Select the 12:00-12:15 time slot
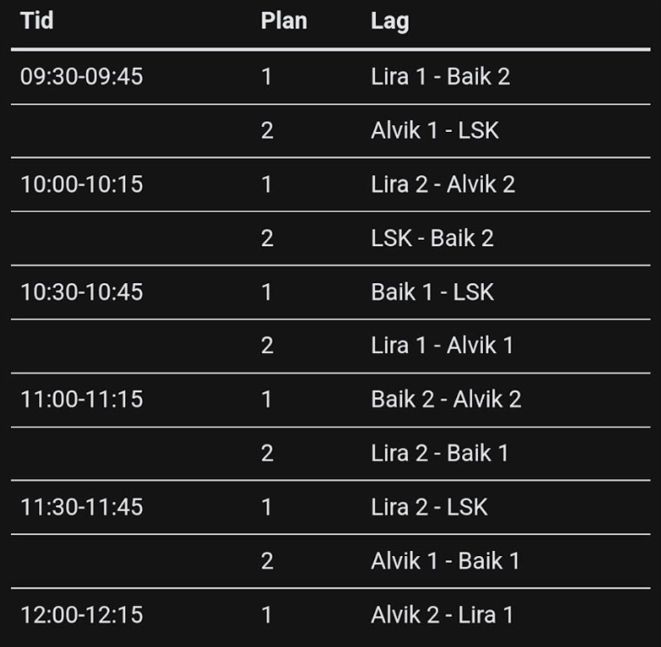The height and width of the screenshot is (647, 661). tap(81, 615)
